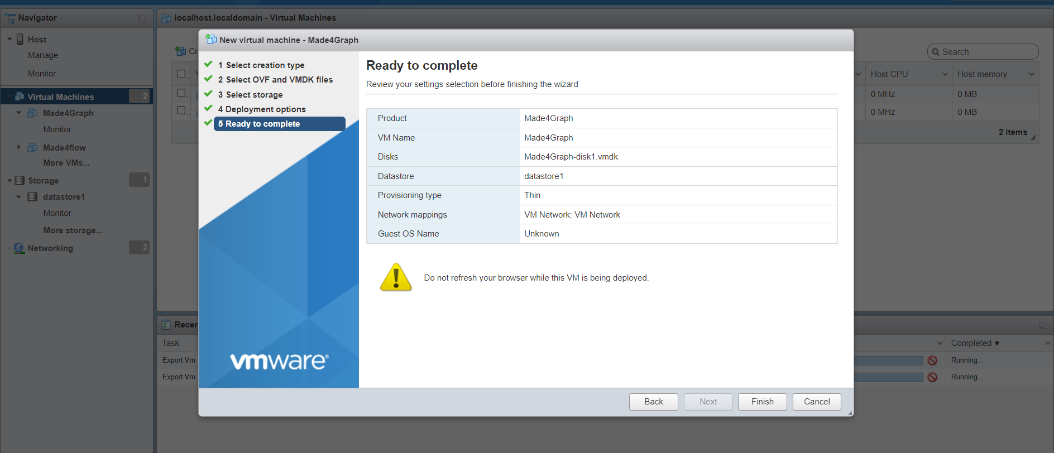Screen dimensions: 1054x453
Task: Collapse the Made4Graph tree node
Action: 19,113
